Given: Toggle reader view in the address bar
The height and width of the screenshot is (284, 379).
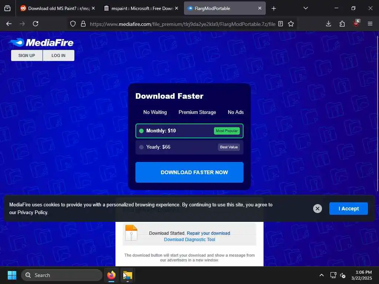Looking at the screenshot, I should pyautogui.click(x=281, y=24).
